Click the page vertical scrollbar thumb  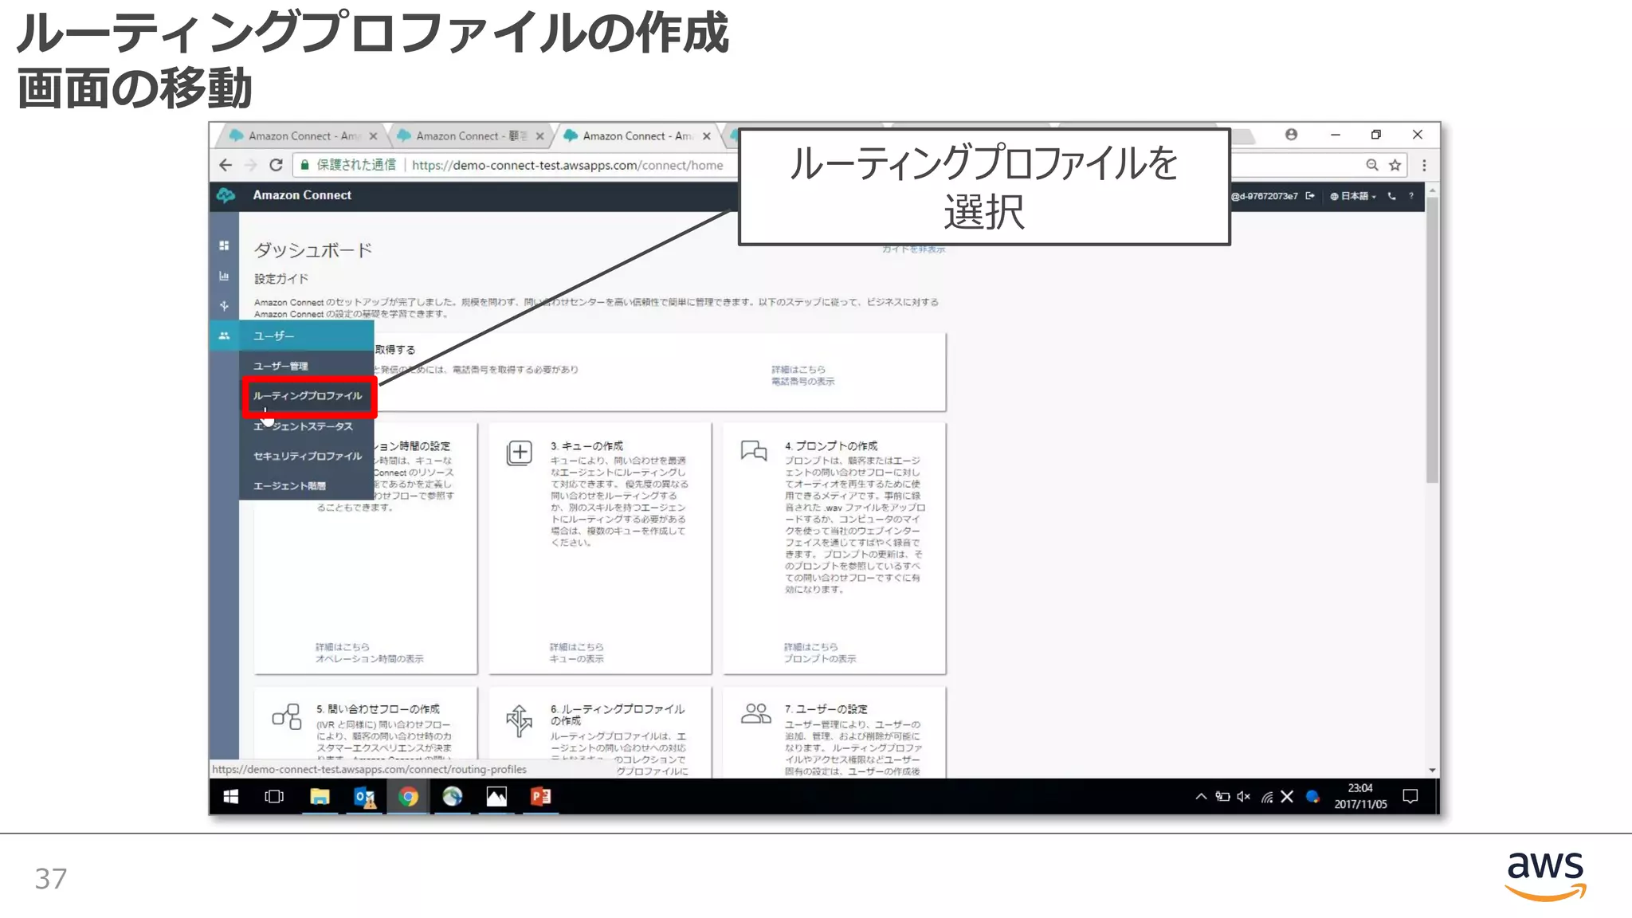(1432, 340)
